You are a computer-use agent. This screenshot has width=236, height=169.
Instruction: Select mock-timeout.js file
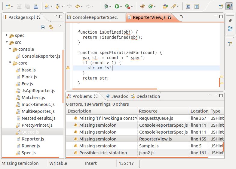[x=35, y=104]
